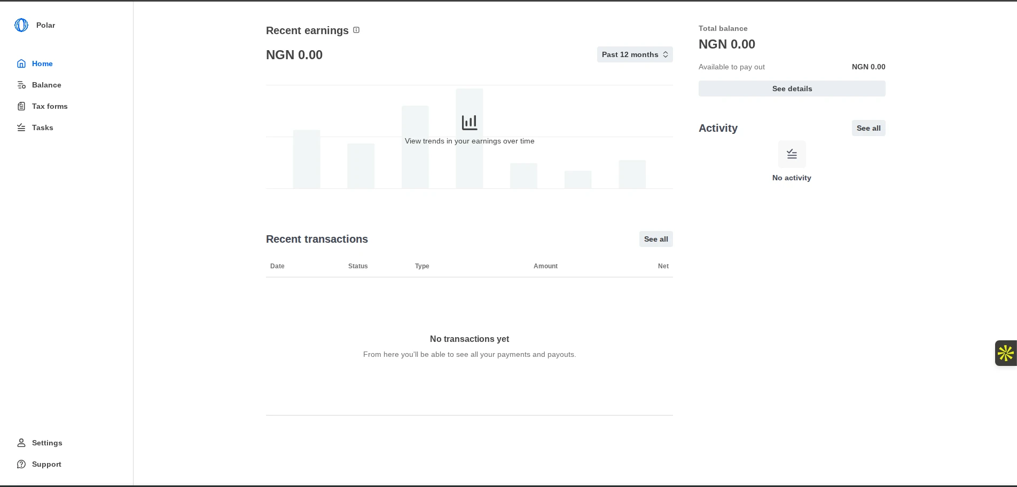Click the Tax forms document icon

point(21,106)
